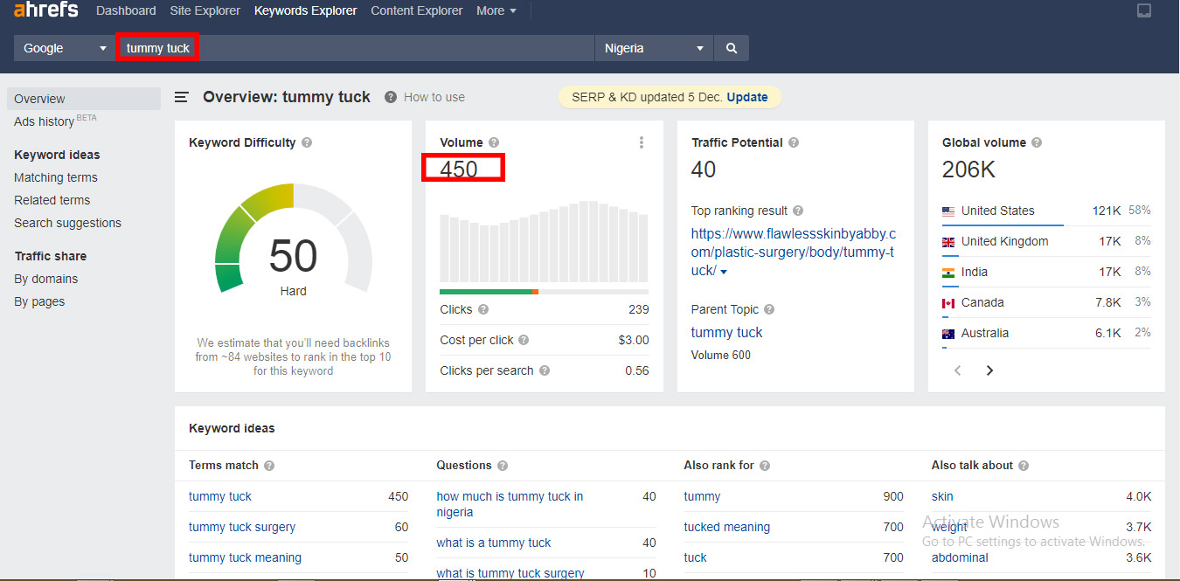Click the United States flag icon
1180x581 pixels.
click(x=948, y=211)
